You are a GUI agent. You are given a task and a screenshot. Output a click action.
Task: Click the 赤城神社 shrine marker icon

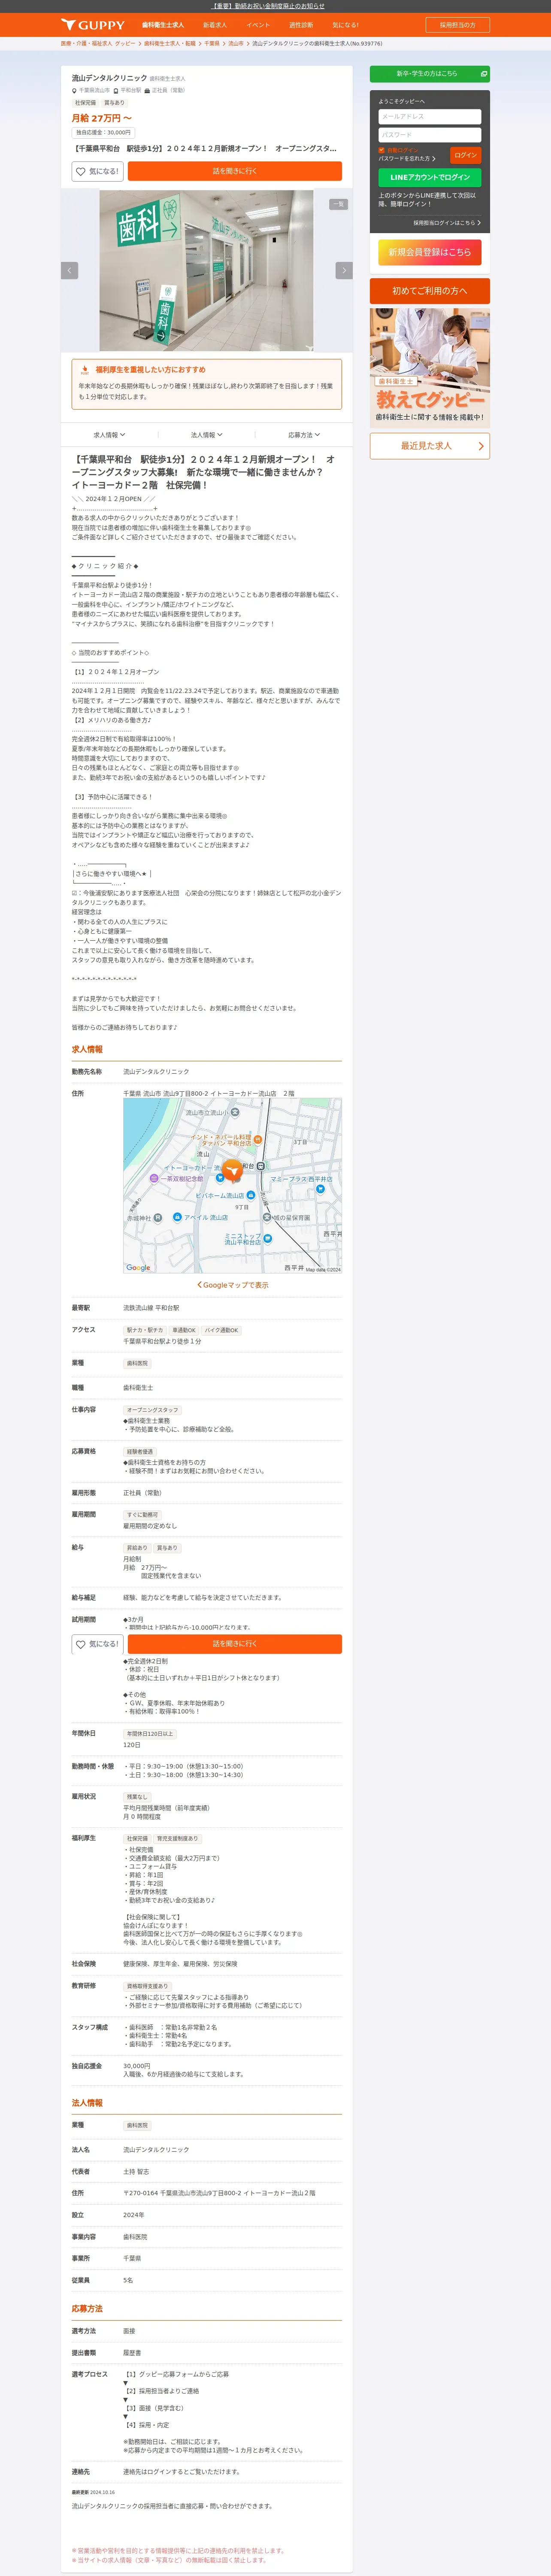[x=157, y=1218]
